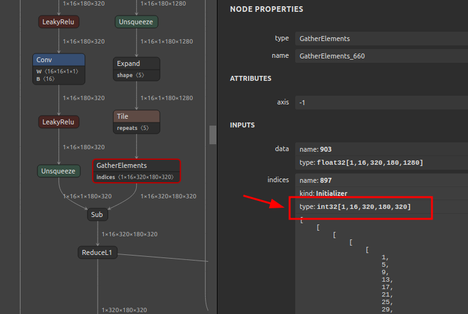Click the Tile repeats initializer row
This screenshot has width=468, height=314.
(137, 128)
